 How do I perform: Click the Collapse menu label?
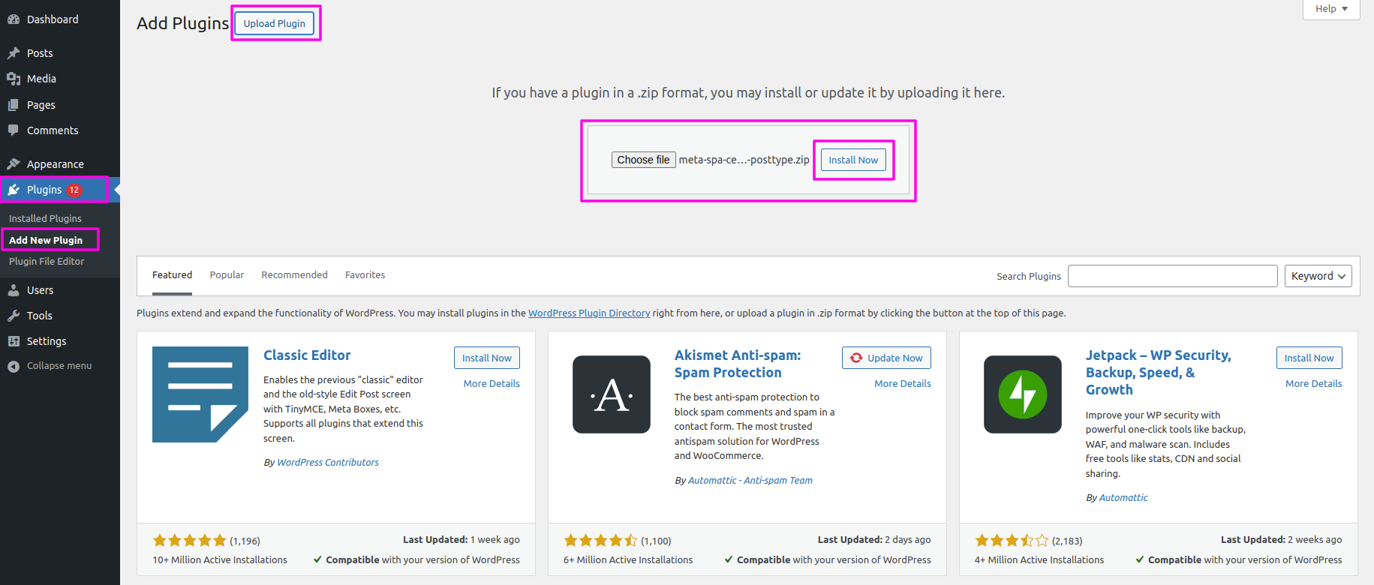tap(59, 366)
